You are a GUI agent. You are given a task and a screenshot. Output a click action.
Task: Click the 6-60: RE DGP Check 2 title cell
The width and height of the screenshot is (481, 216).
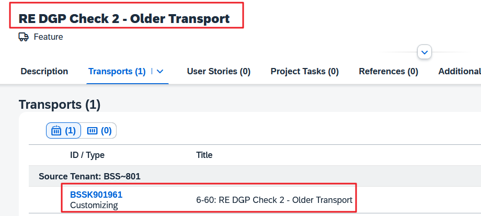(274, 200)
